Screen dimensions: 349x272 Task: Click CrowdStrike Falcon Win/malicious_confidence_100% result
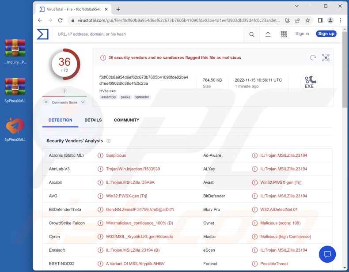pos(139,223)
